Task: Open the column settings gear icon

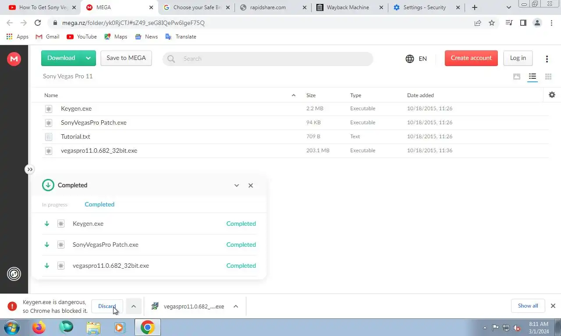Action: (x=552, y=94)
